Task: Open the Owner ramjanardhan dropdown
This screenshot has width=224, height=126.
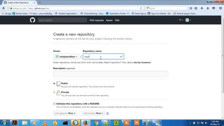Action: coord(66,57)
